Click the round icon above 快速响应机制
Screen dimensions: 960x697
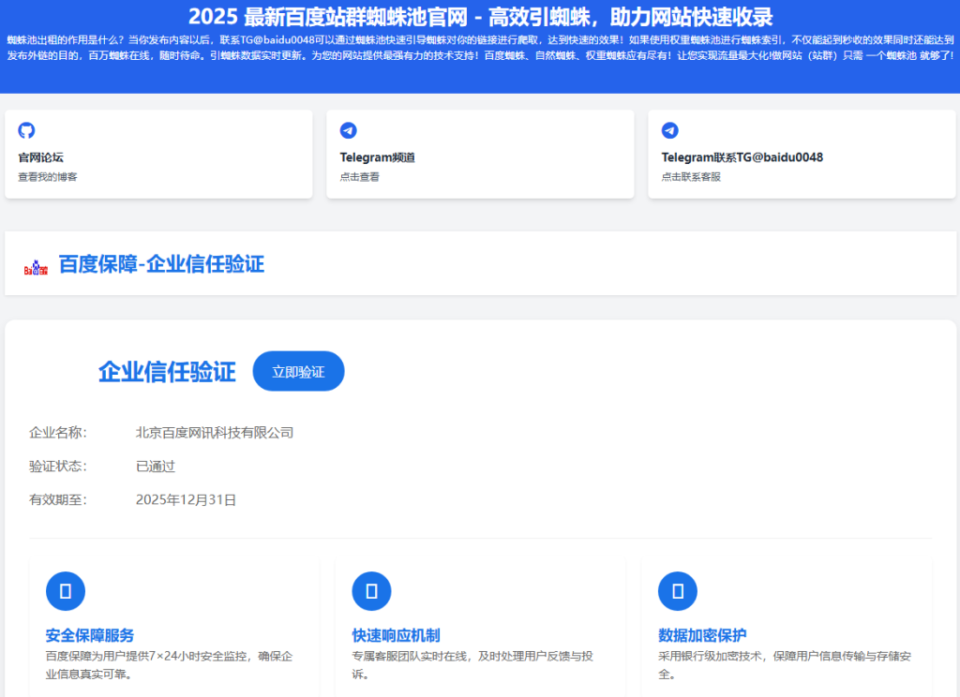[x=371, y=591]
